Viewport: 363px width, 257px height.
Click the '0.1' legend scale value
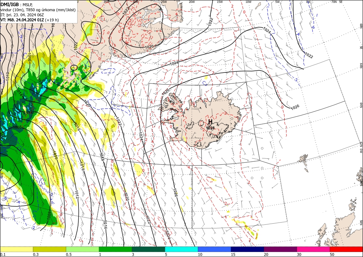(x=3, y=254)
